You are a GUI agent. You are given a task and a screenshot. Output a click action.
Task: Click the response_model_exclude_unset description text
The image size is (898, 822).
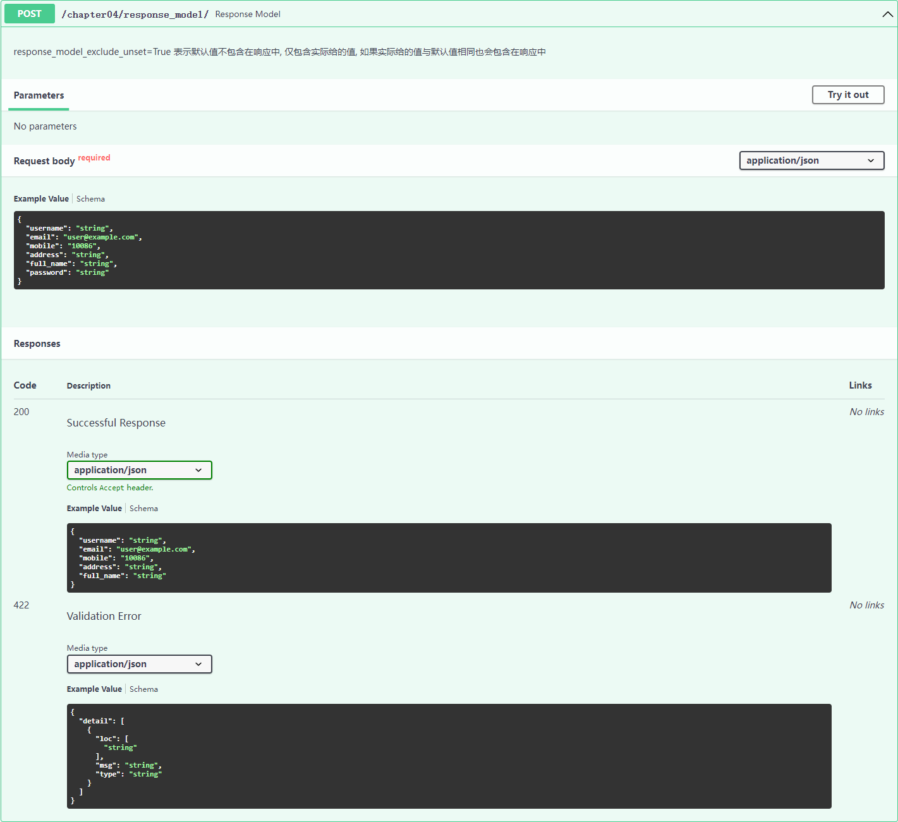[280, 52]
